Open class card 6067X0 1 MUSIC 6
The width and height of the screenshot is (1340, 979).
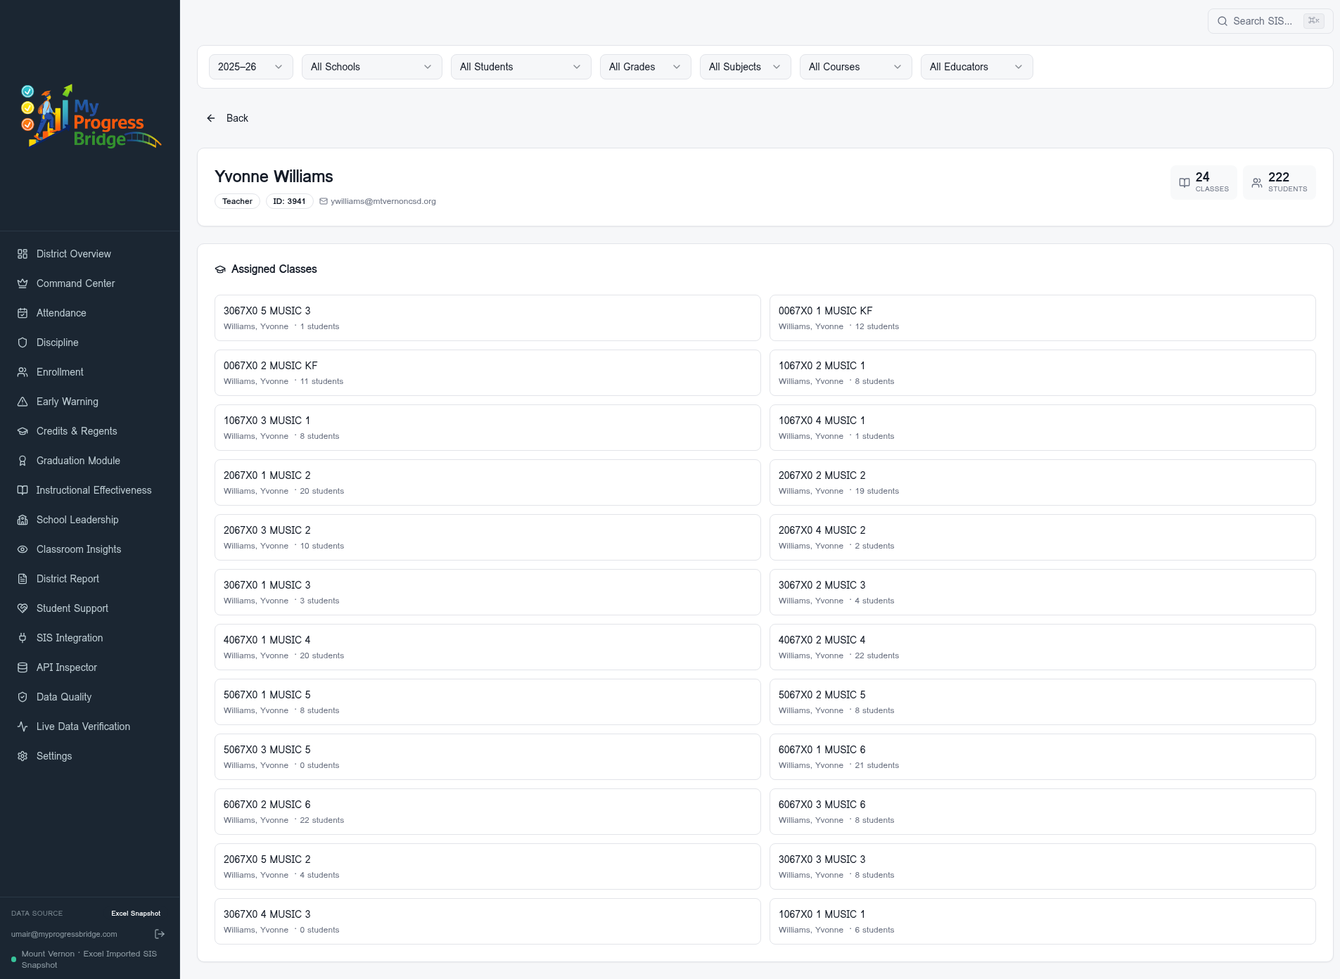tap(1042, 757)
